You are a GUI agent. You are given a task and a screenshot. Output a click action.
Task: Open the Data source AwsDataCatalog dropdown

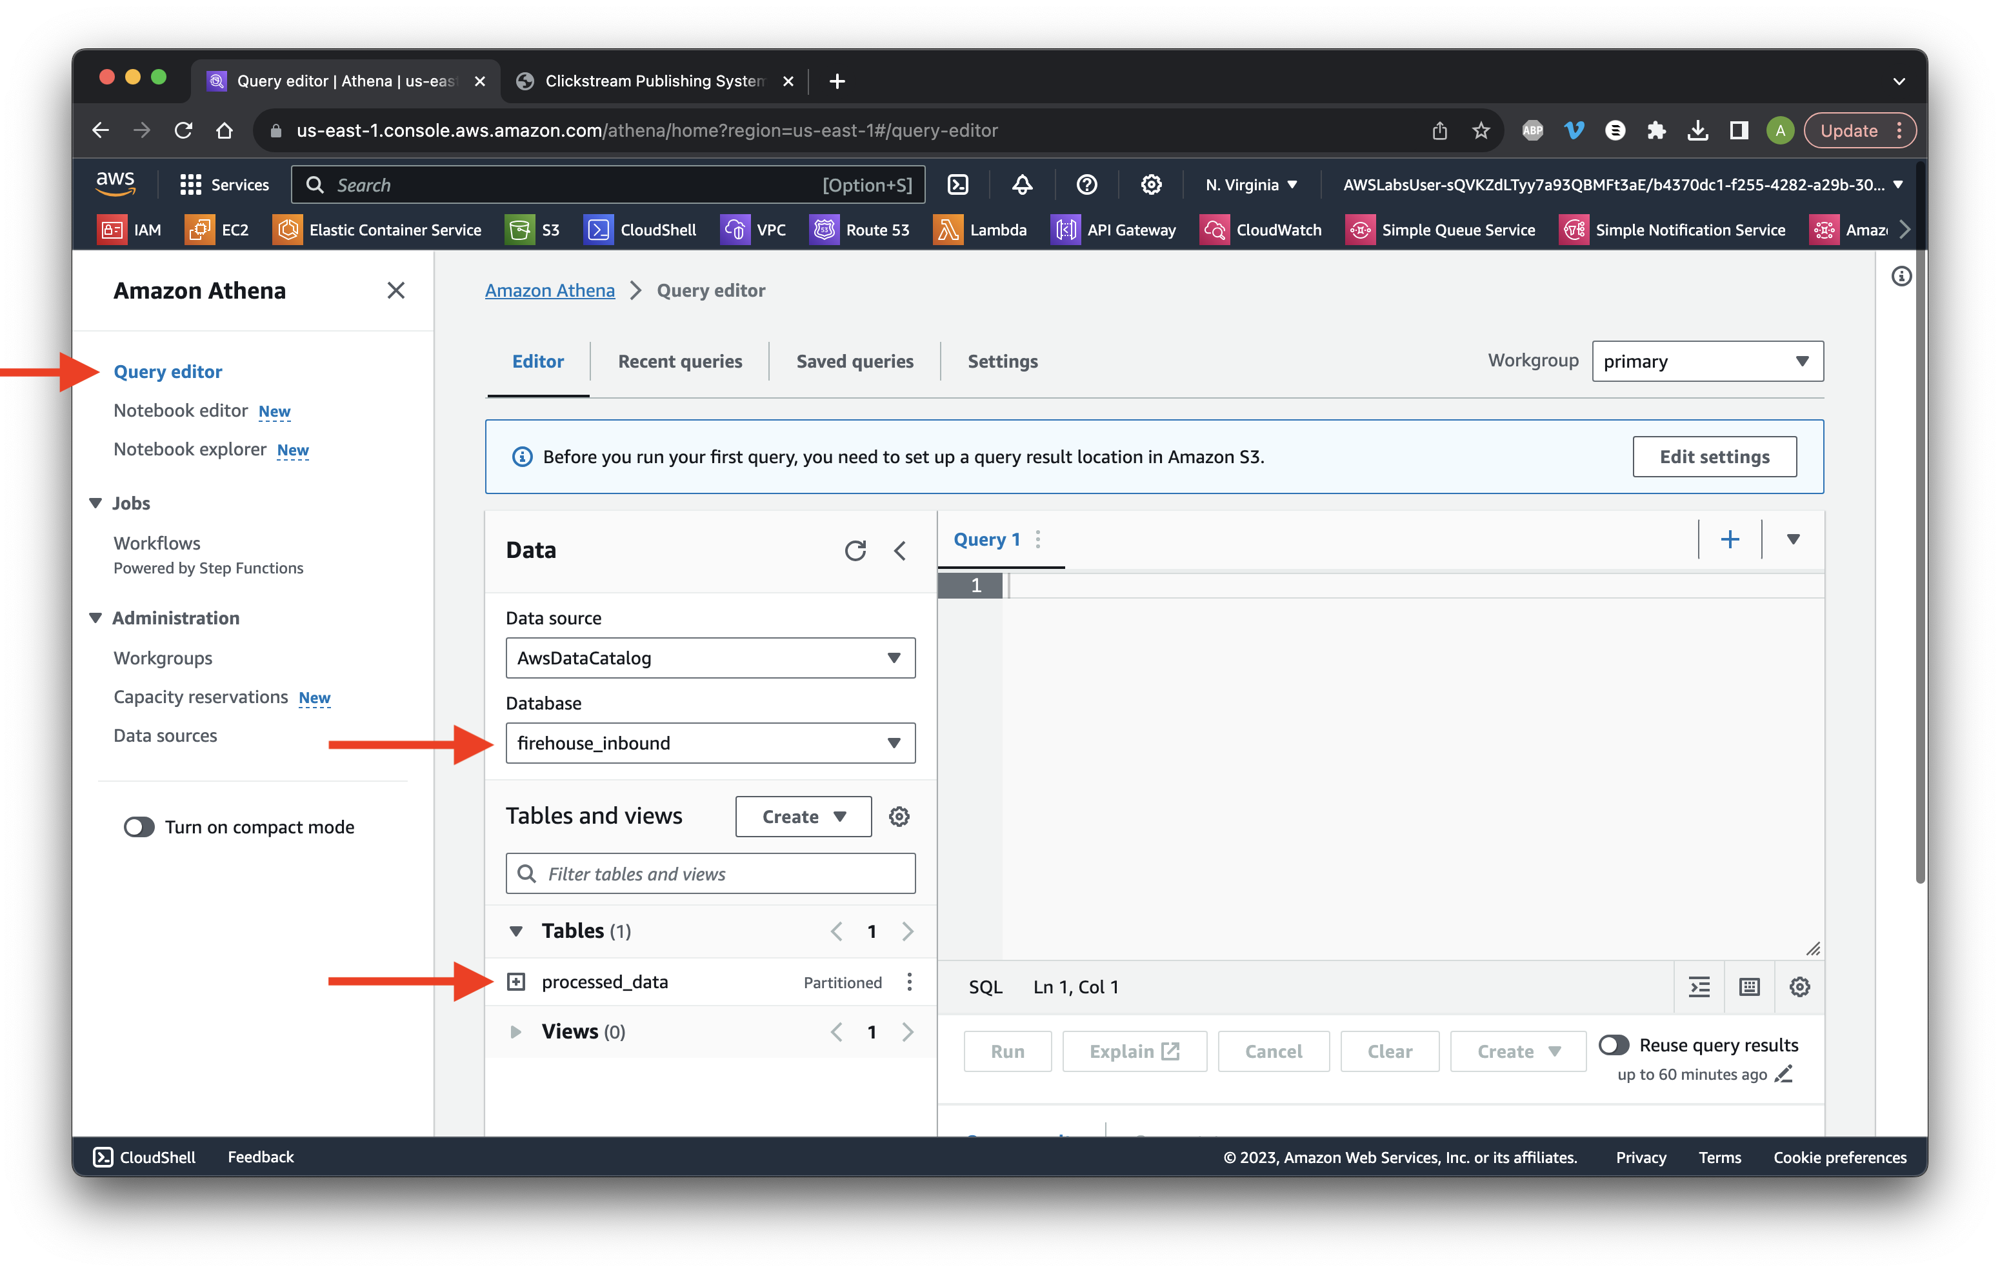point(710,657)
